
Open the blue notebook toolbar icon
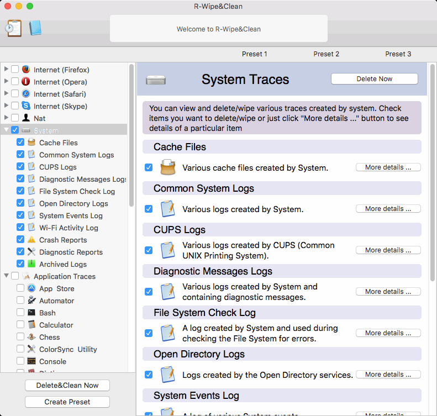coord(35,28)
